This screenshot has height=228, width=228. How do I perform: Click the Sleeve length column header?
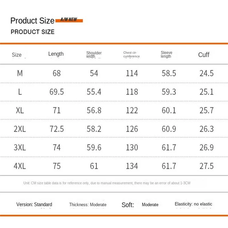coord(166,54)
